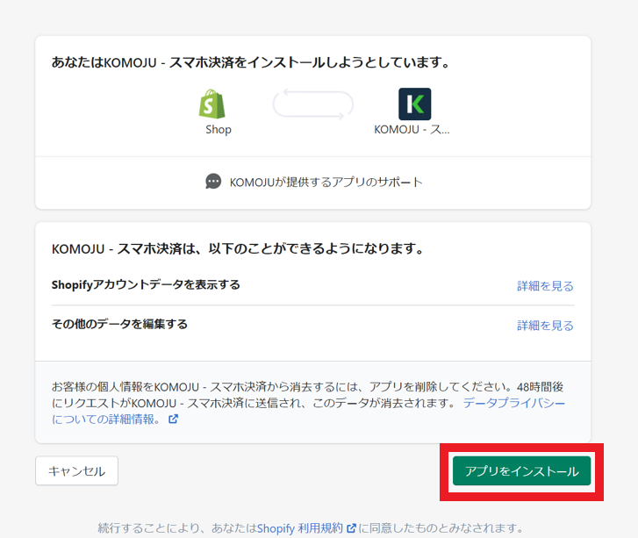Click the KOMOJU green K app icon
Image resolution: width=638 pixels, height=538 pixels.
click(x=414, y=104)
